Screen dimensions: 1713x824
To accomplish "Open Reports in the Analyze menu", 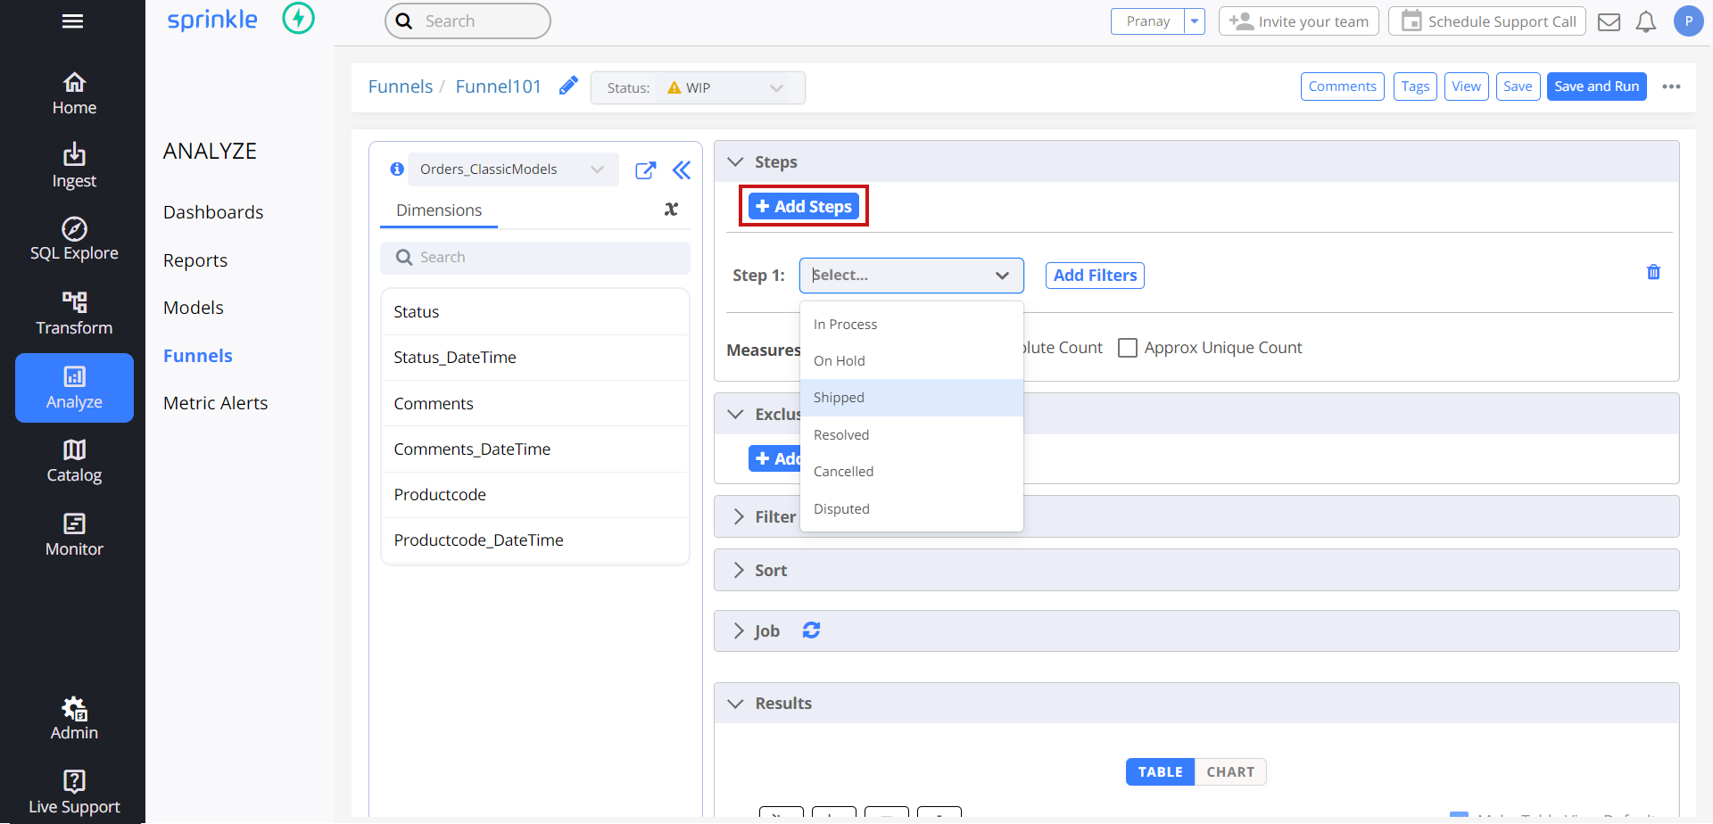I will pos(195,260).
